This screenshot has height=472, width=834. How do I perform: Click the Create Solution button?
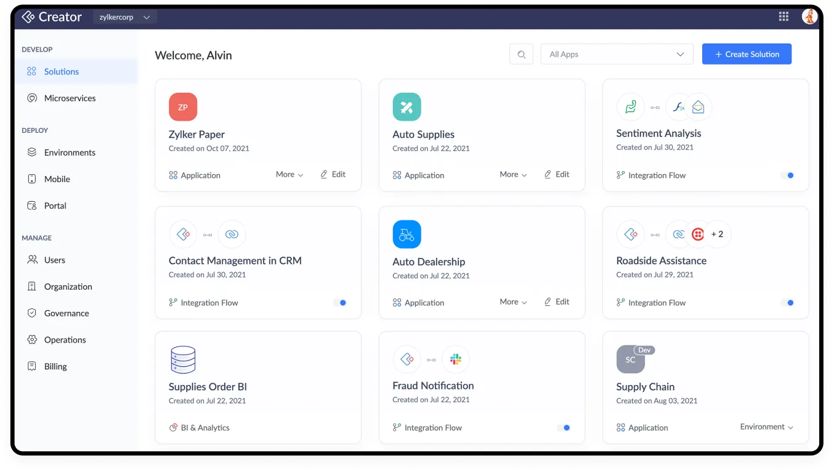tap(747, 54)
